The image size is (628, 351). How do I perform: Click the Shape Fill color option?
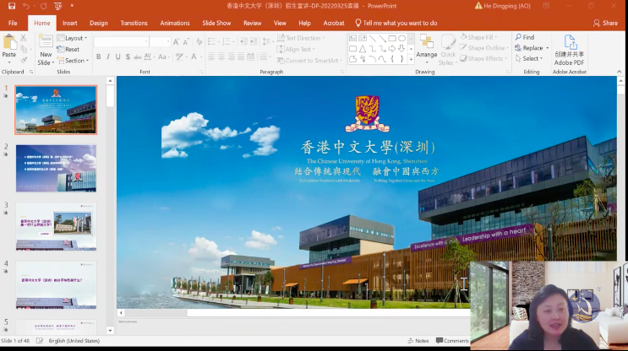point(478,37)
